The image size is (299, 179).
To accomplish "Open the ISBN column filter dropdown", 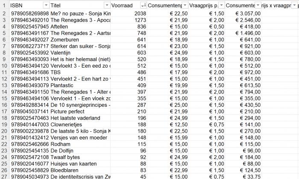I will click(x=45, y=5).
